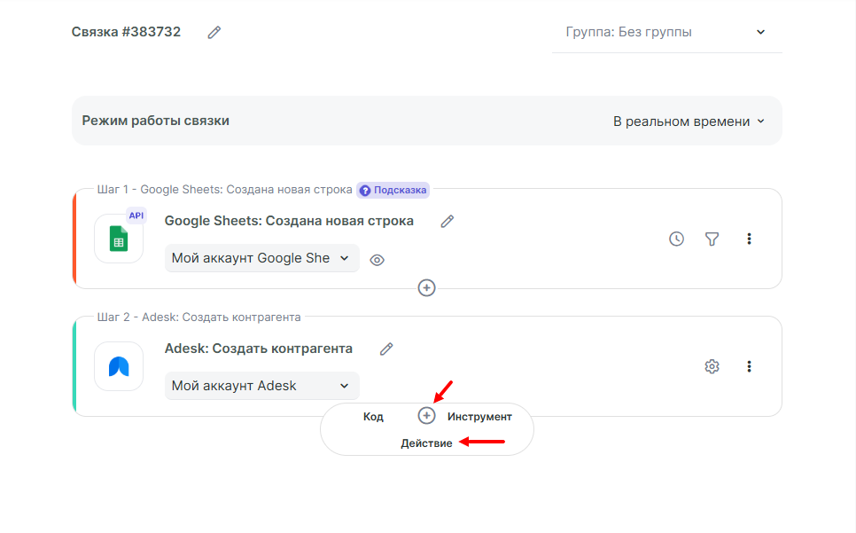The image size is (856, 533).
Task: Click plus between step 1 and step 2
Action: (x=426, y=288)
